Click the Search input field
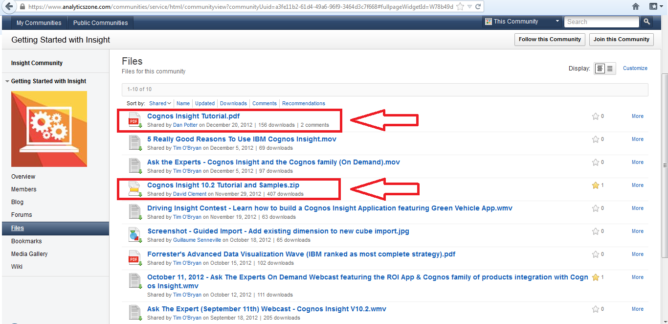668x324 pixels. [x=602, y=22]
